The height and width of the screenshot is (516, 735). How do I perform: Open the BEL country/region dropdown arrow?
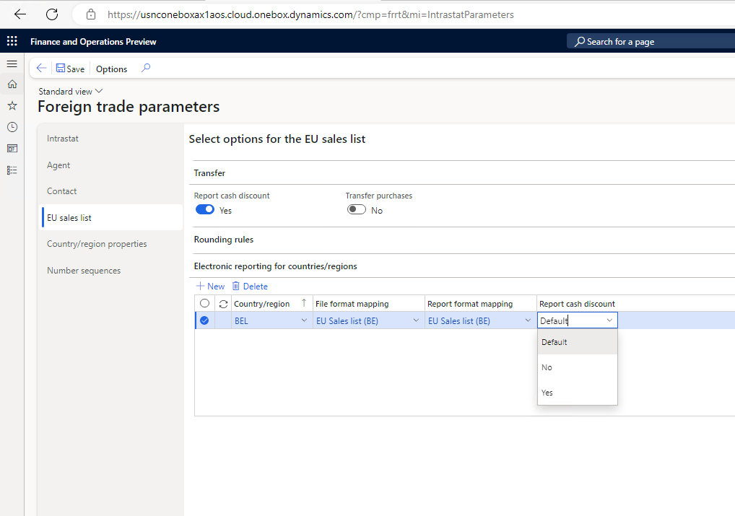point(304,320)
